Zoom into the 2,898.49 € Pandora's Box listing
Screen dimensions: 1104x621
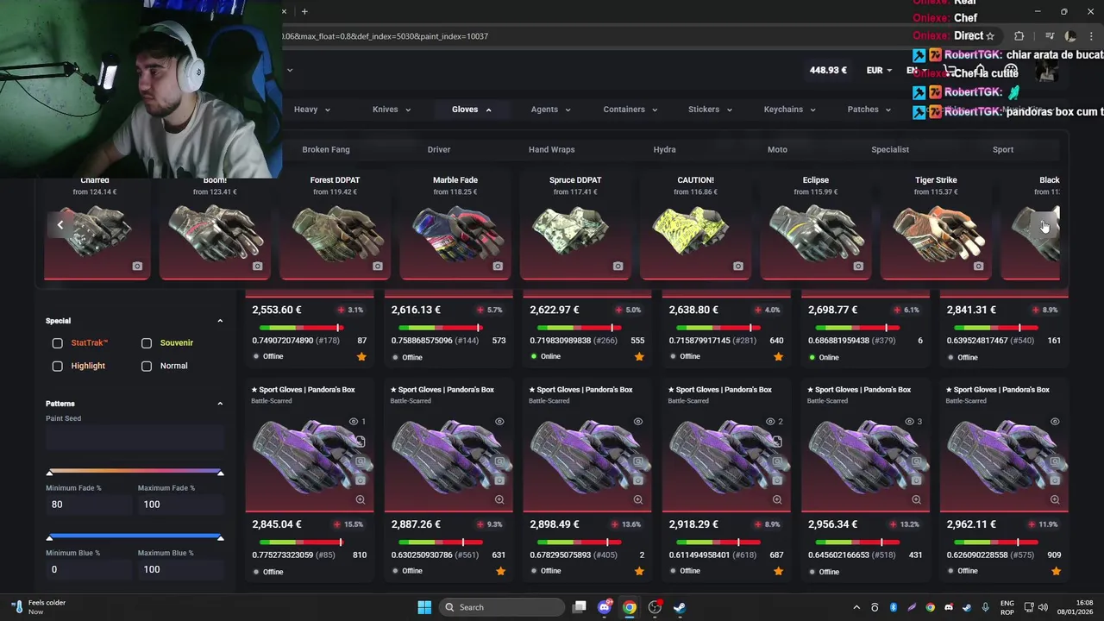coord(638,499)
